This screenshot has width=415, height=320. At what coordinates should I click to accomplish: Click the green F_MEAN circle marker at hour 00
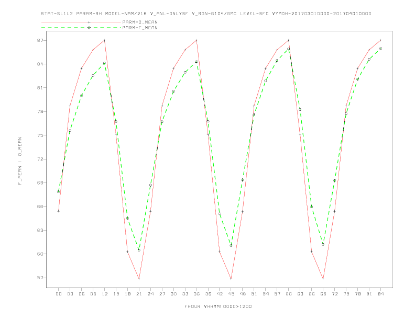[59, 192]
